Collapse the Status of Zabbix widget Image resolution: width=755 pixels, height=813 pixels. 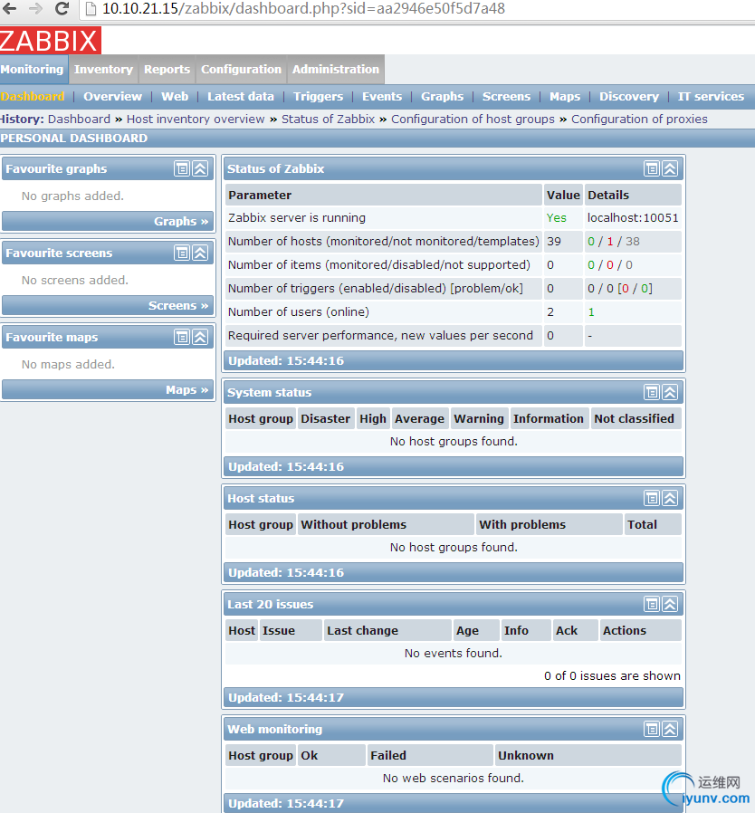click(670, 168)
